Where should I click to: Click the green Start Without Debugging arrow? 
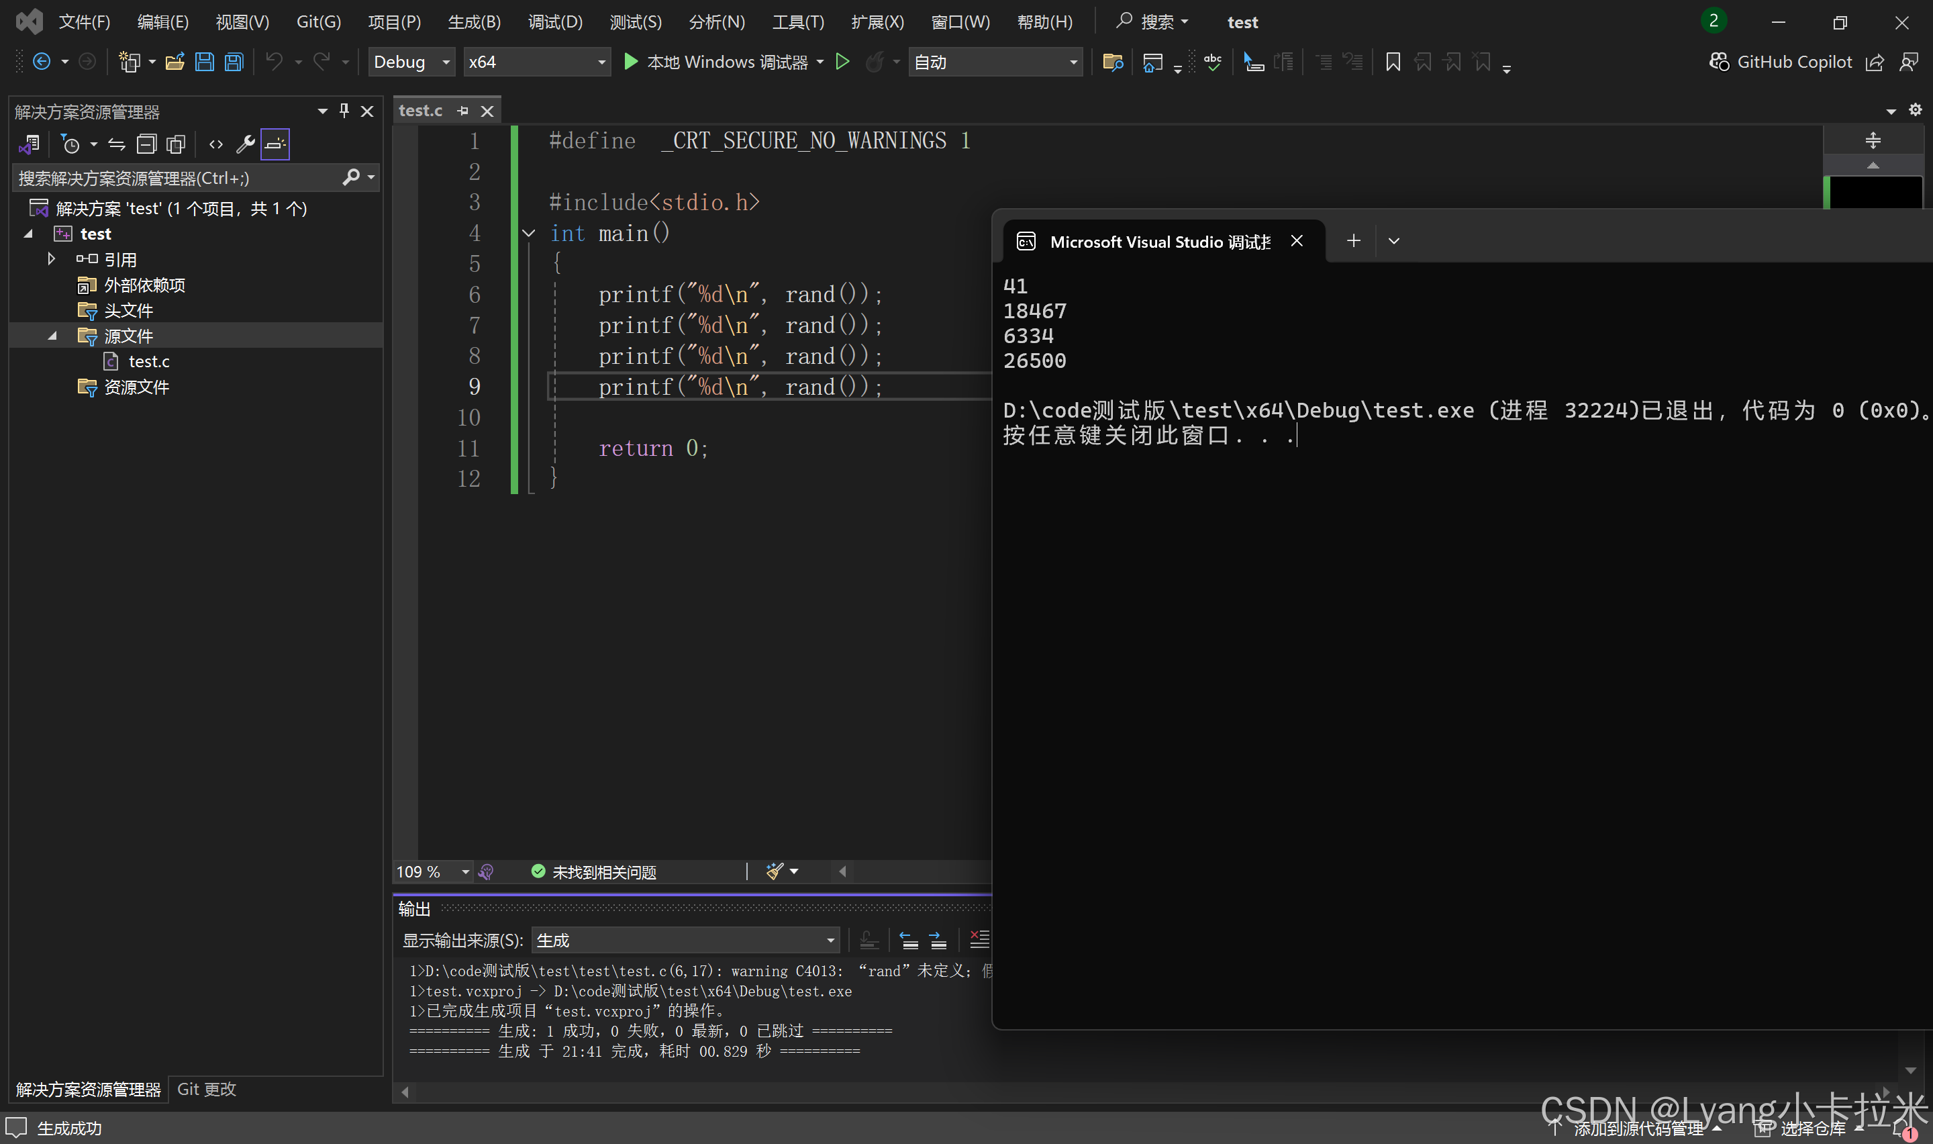pos(842,62)
